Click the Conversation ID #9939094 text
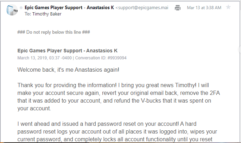Viewport: 241px width, 143px height. click(101, 58)
